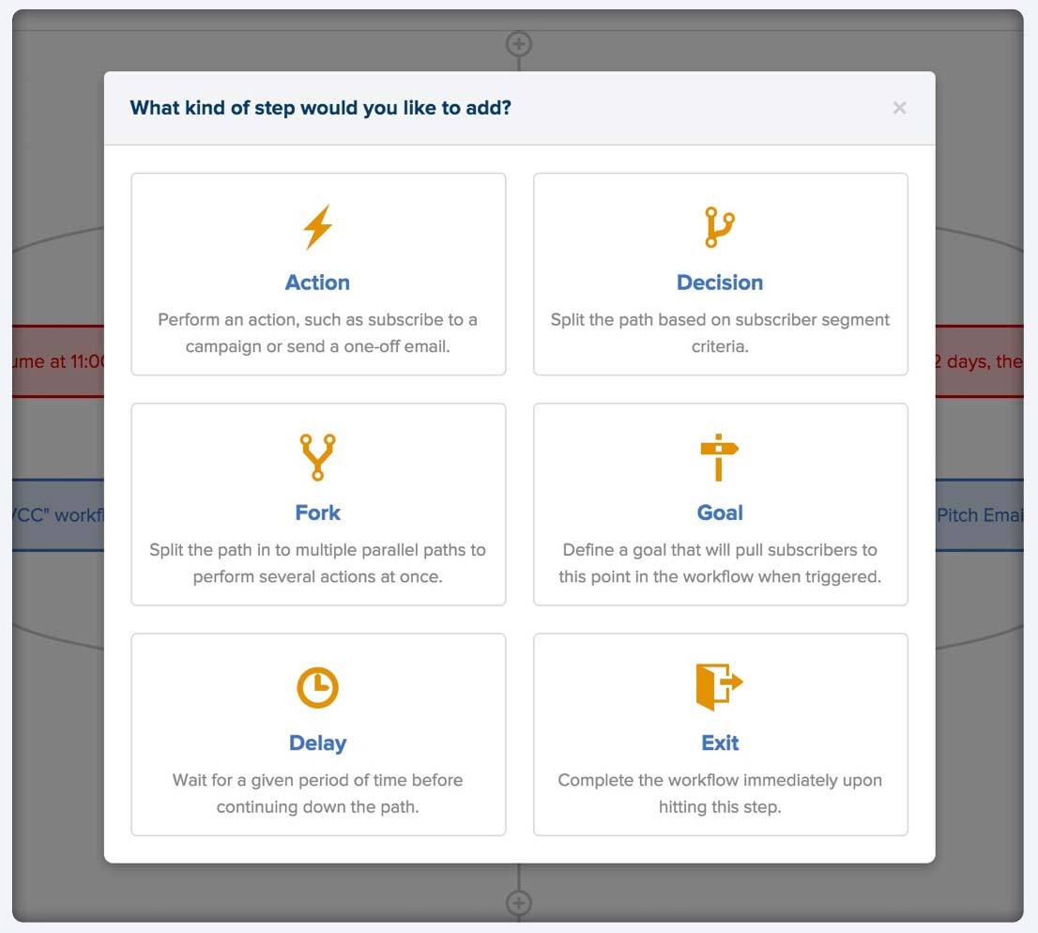The height and width of the screenshot is (933, 1038).
Task: Select the Delay step title
Action: [x=317, y=742]
